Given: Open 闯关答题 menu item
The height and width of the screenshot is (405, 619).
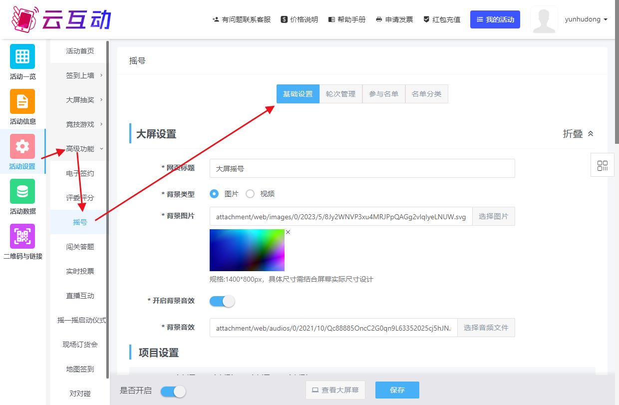Looking at the screenshot, I should tap(80, 247).
